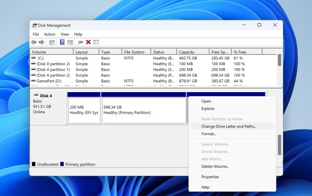The height and width of the screenshot is (196, 312).
Task: Click the 285.45 GB free space cell
Action: point(220,58)
